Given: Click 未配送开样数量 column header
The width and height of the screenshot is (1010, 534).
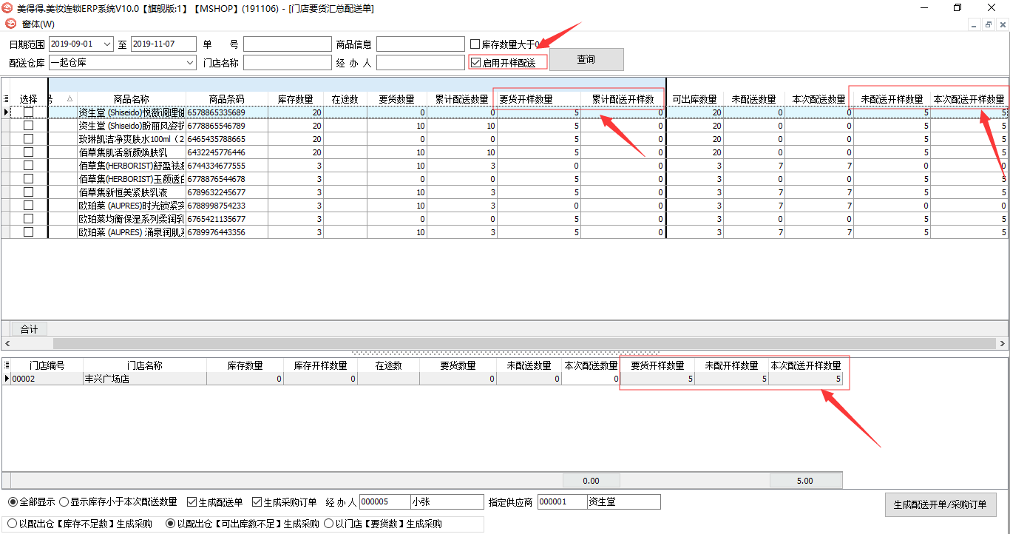Looking at the screenshot, I should click(892, 99).
